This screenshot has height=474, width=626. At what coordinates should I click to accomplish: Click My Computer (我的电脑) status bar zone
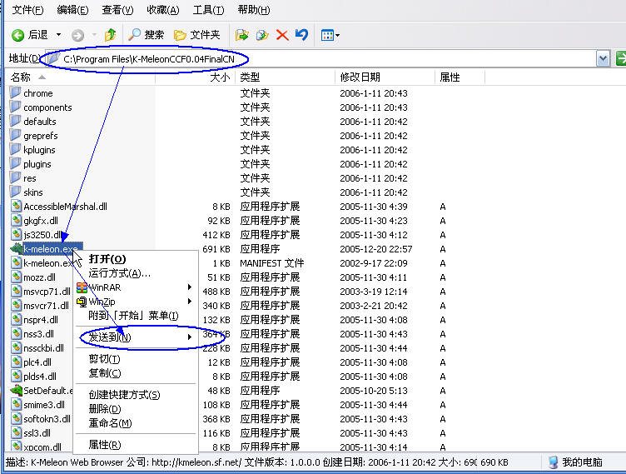pyautogui.click(x=575, y=462)
